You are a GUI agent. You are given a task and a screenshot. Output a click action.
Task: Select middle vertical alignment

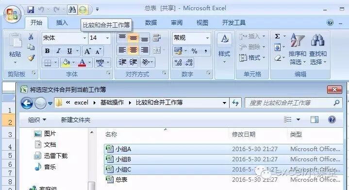(x=133, y=38)
